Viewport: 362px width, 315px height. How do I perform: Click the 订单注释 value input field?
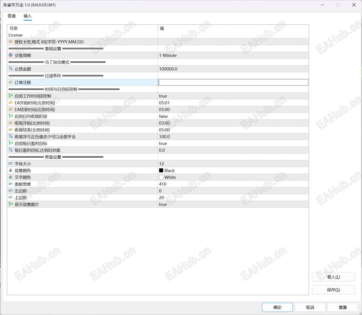tap(233, 82)
